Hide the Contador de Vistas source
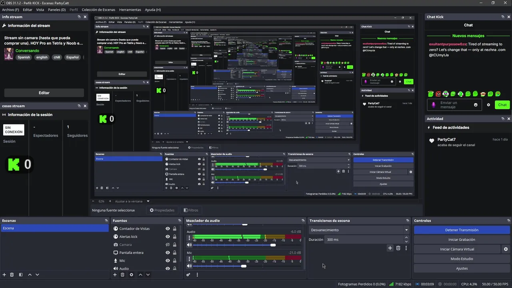The height and width of the screenshot is (288, 512). 168,229
